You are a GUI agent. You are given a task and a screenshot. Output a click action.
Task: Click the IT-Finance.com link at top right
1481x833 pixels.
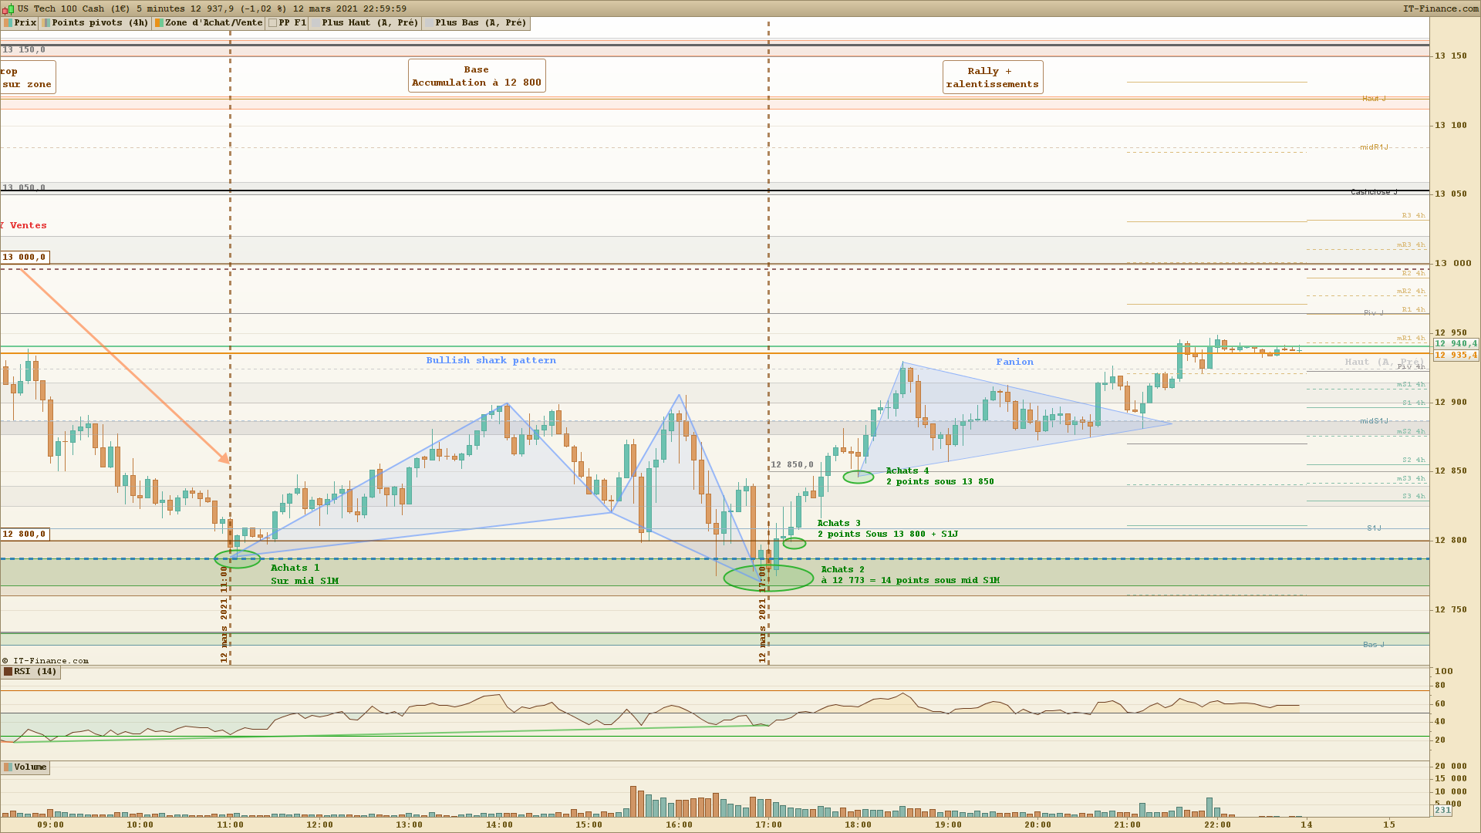click(1440, 8)
